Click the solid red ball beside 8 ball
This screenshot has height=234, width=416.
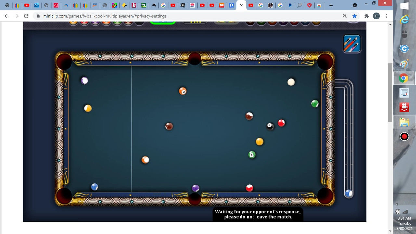coord(281,123)
